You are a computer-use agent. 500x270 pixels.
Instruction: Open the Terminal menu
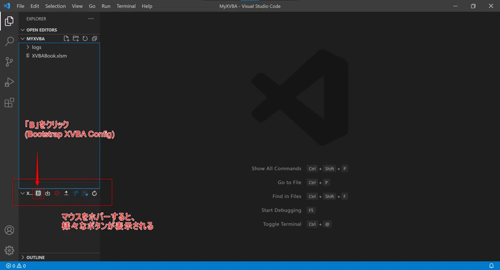(x=126, y=6)
